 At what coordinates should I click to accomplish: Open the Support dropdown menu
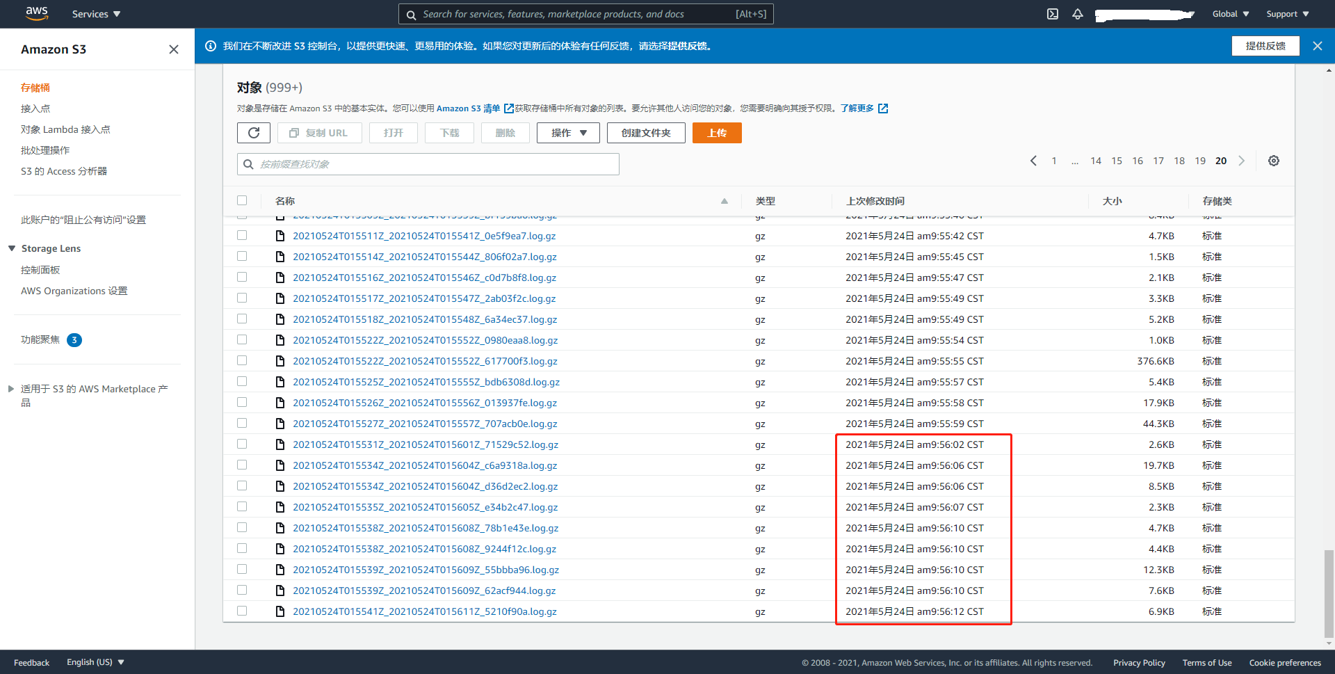point(1288,14)
